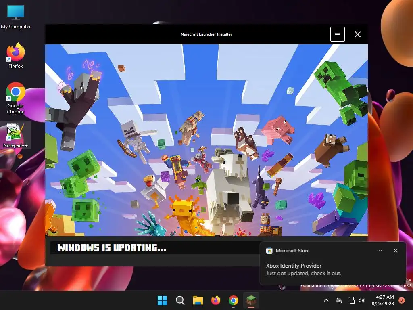Select the Minecraft installer taskbar icon
Screen dimensions: 413x310
pyautogui.click(x=251, y=300)
